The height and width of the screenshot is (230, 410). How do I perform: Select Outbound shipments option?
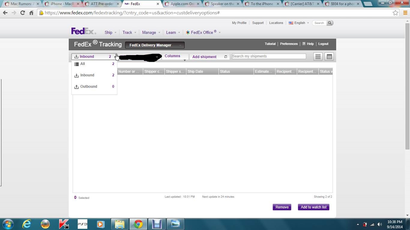(x=94, y=87)
